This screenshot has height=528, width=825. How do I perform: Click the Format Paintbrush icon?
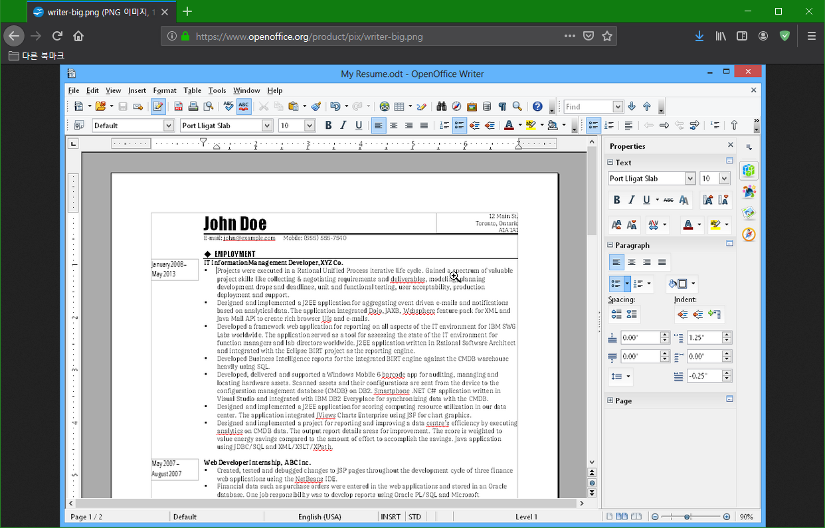coord(316,106)
